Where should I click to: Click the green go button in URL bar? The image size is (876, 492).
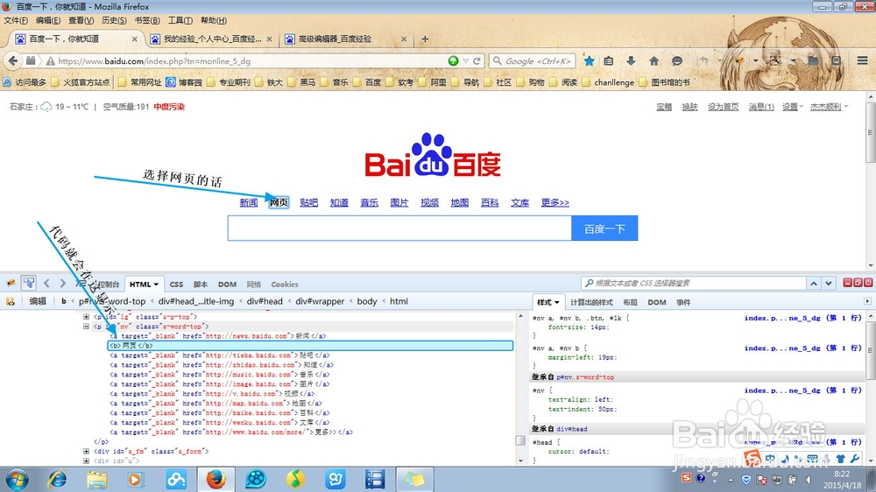click(x=453, y=61)
